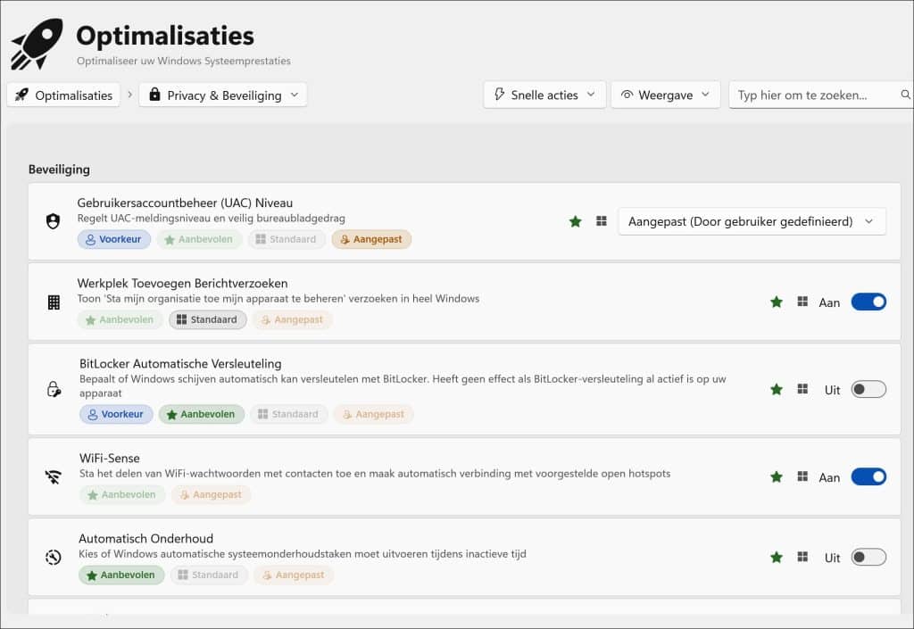This screenshot has width=914, height=629.
Task: Select Standaard preset for UAC Niveau
Action: [x=287, y=239]
